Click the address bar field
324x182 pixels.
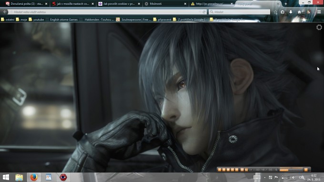click(x=105, y=12)
